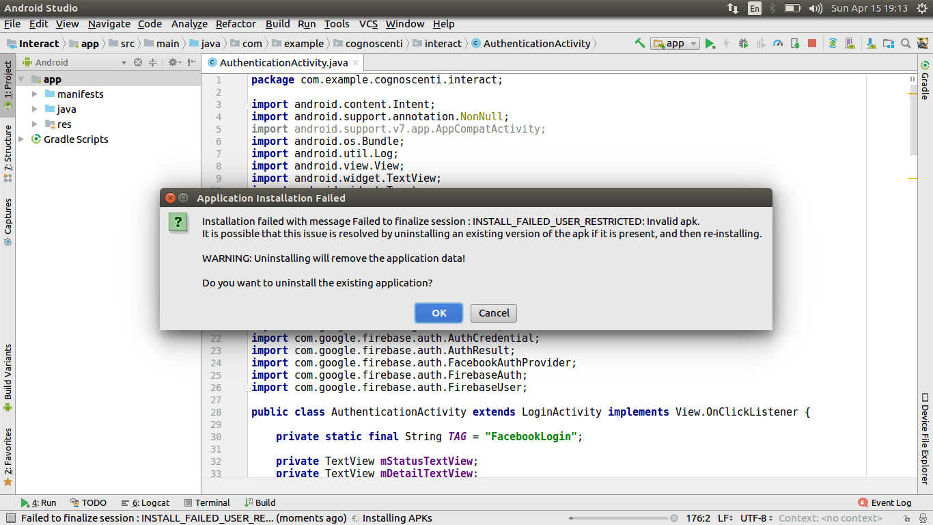933x525 pixels.
Task: Run the app using the green Run icon
Action: pos(710,42)
